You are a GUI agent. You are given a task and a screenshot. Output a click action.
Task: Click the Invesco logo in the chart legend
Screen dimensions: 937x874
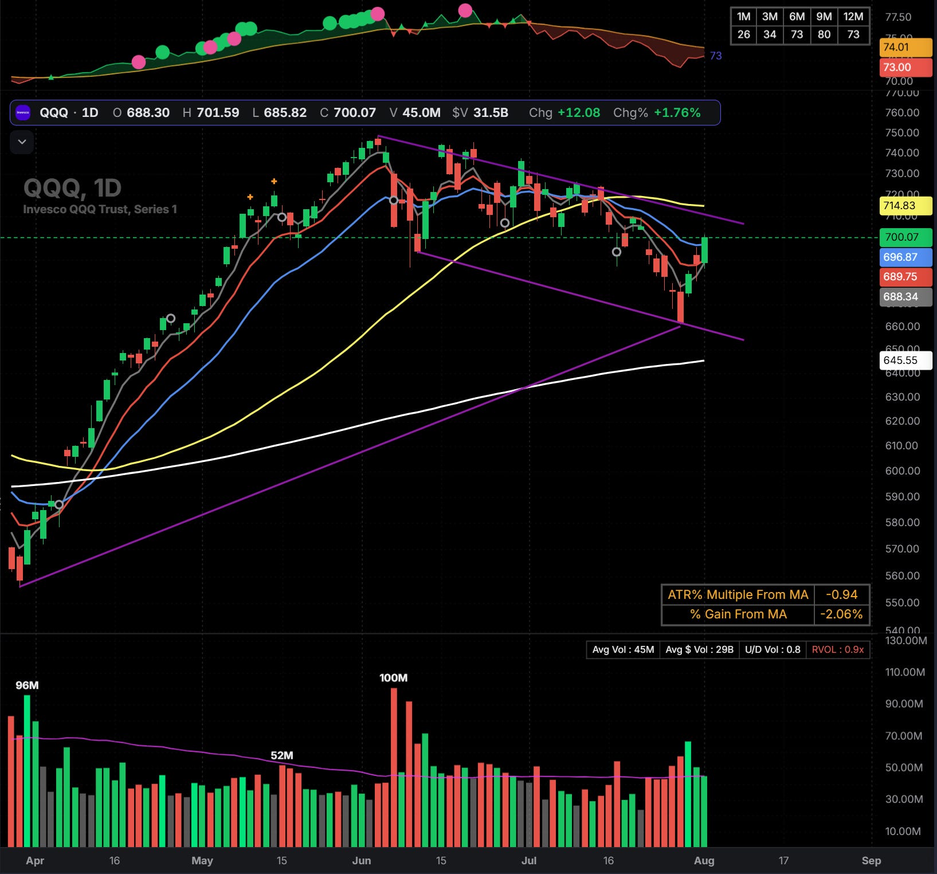click(23, 112)
